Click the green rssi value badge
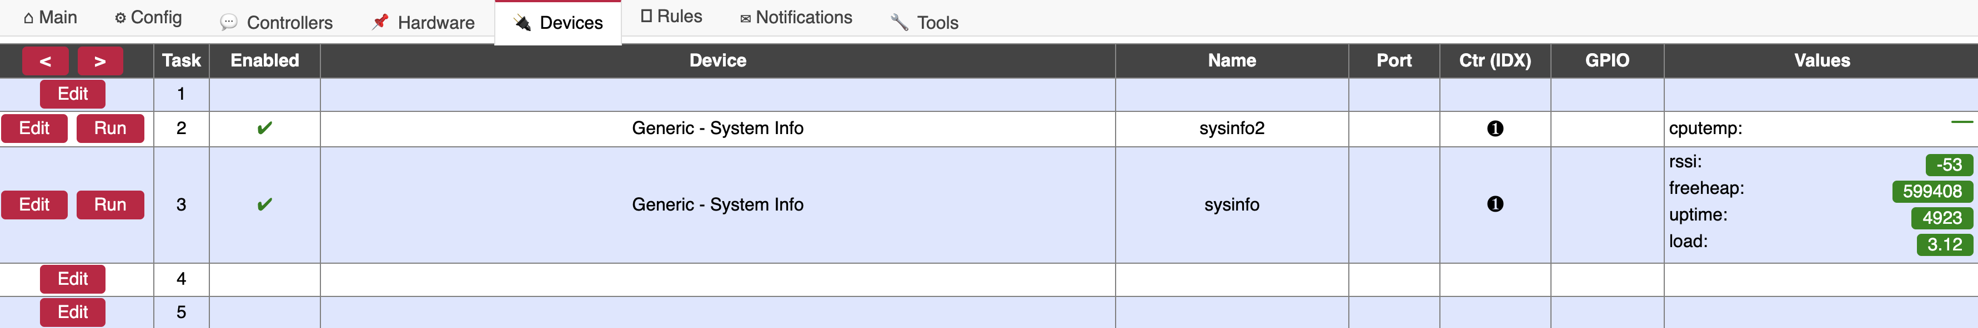This screenshot has width=1978, height=328. pyautogui.click(x=1950, y=165)
